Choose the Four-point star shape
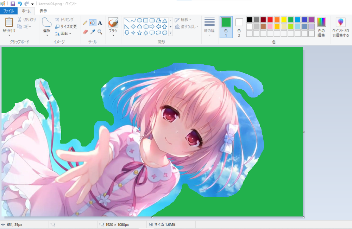The width and height of the screenshot is (352, 229). (x=133, y=33)
